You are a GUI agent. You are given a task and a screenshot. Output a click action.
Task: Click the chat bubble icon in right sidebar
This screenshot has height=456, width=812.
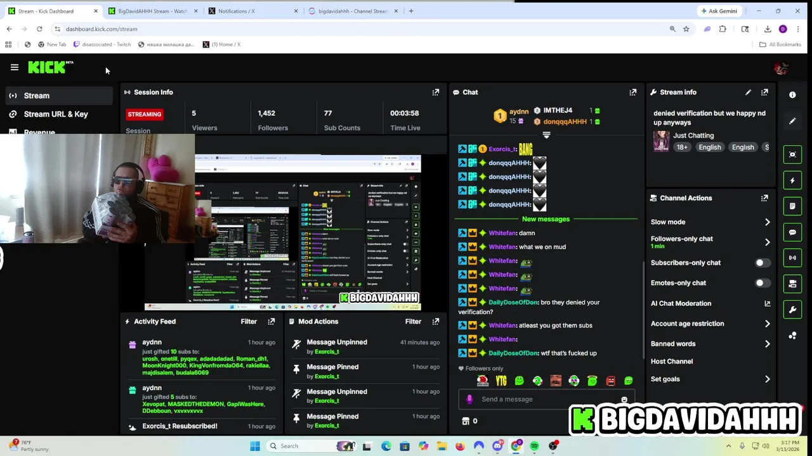(x=792, y=232)
